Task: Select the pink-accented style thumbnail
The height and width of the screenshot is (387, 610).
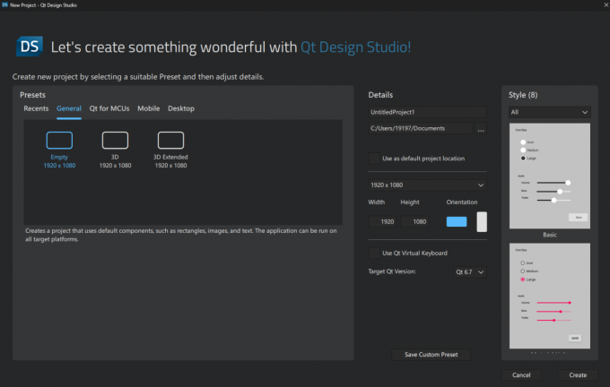Action: click(x=550, y=295)
